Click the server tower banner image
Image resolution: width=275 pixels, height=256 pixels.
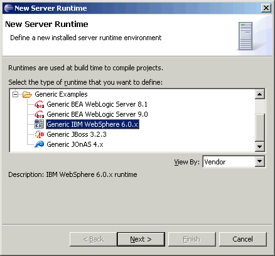[x=245, y=36]
